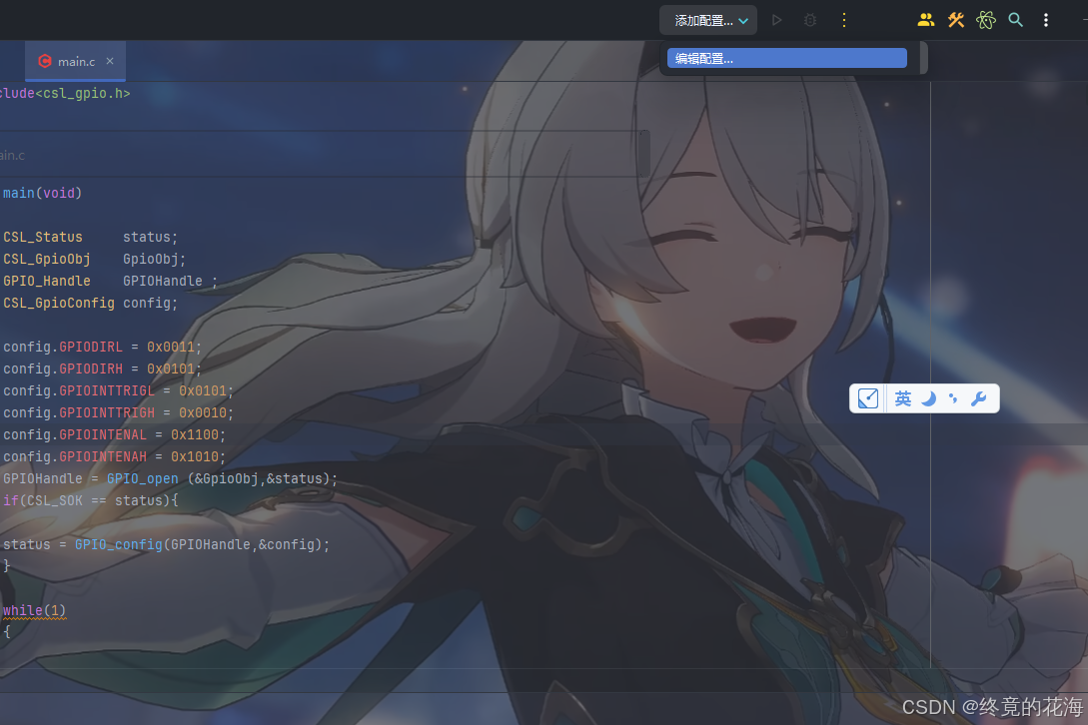Open more run actions menu beside Debug
Viewport: 1088px width, 725px height.
click(844, 20)
